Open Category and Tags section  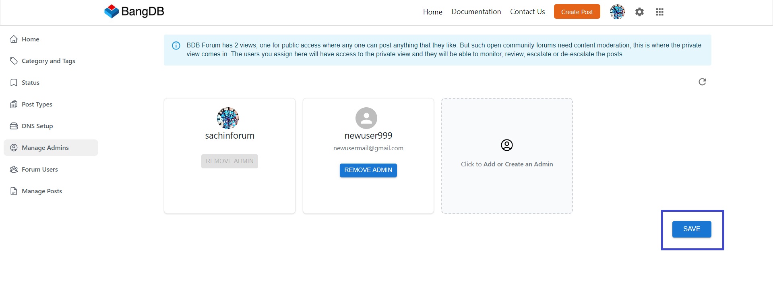pyautogui.click(x=51, y=61)
